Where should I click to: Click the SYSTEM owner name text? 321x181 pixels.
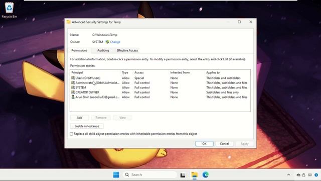point(97,42)
